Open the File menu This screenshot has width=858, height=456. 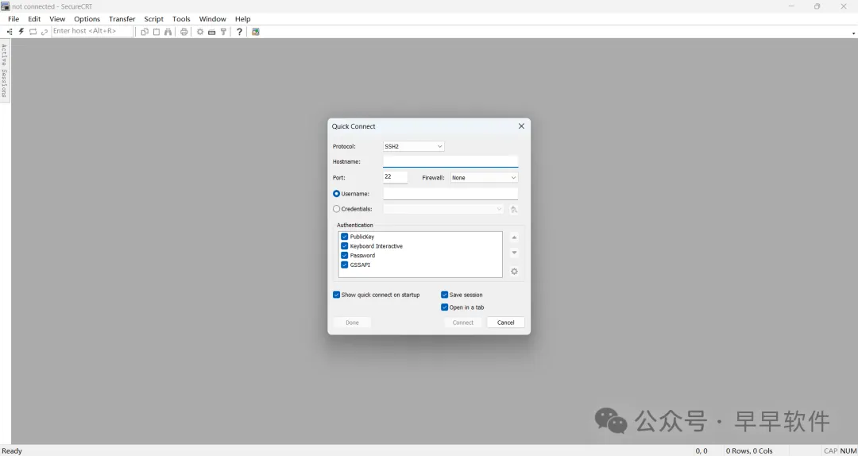(x=14, y=18)
